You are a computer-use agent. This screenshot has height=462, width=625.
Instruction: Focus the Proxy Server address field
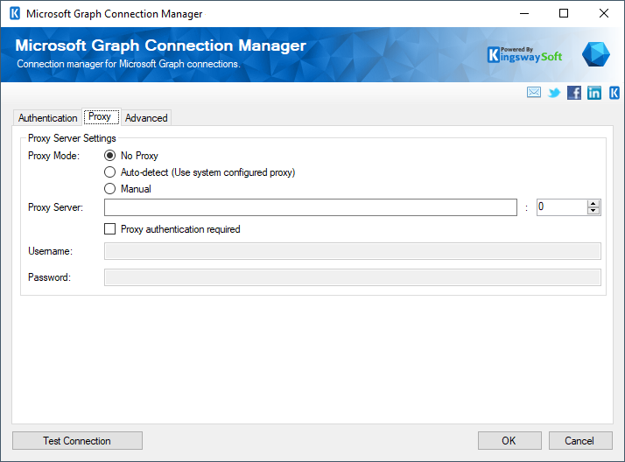point(311,207)
